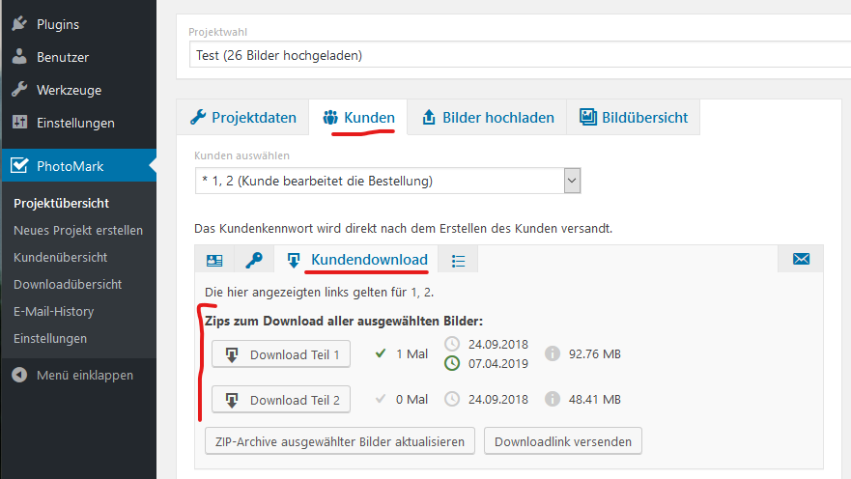Click info icon beside 48.41 MB

point(553,399)
